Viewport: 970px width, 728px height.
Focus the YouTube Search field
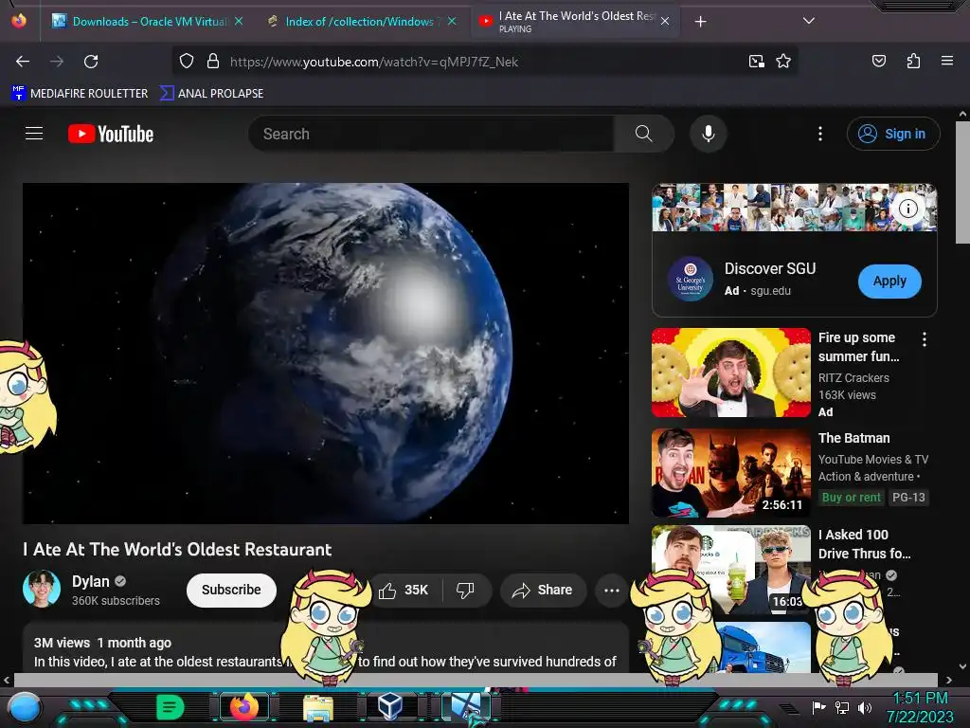[x=431, y=134]
